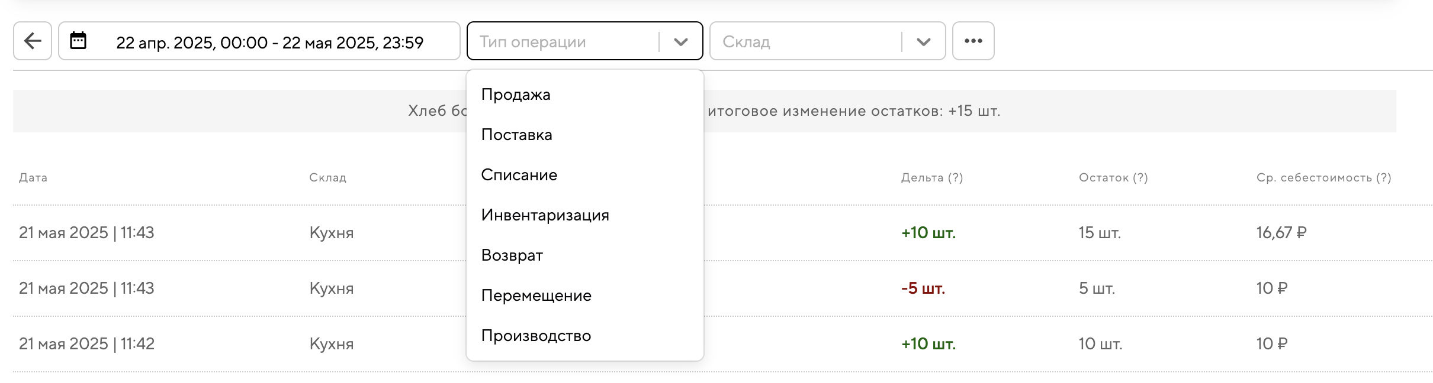Click the Дата column header
Screen dimensions: 1433x383
[33, 178]
